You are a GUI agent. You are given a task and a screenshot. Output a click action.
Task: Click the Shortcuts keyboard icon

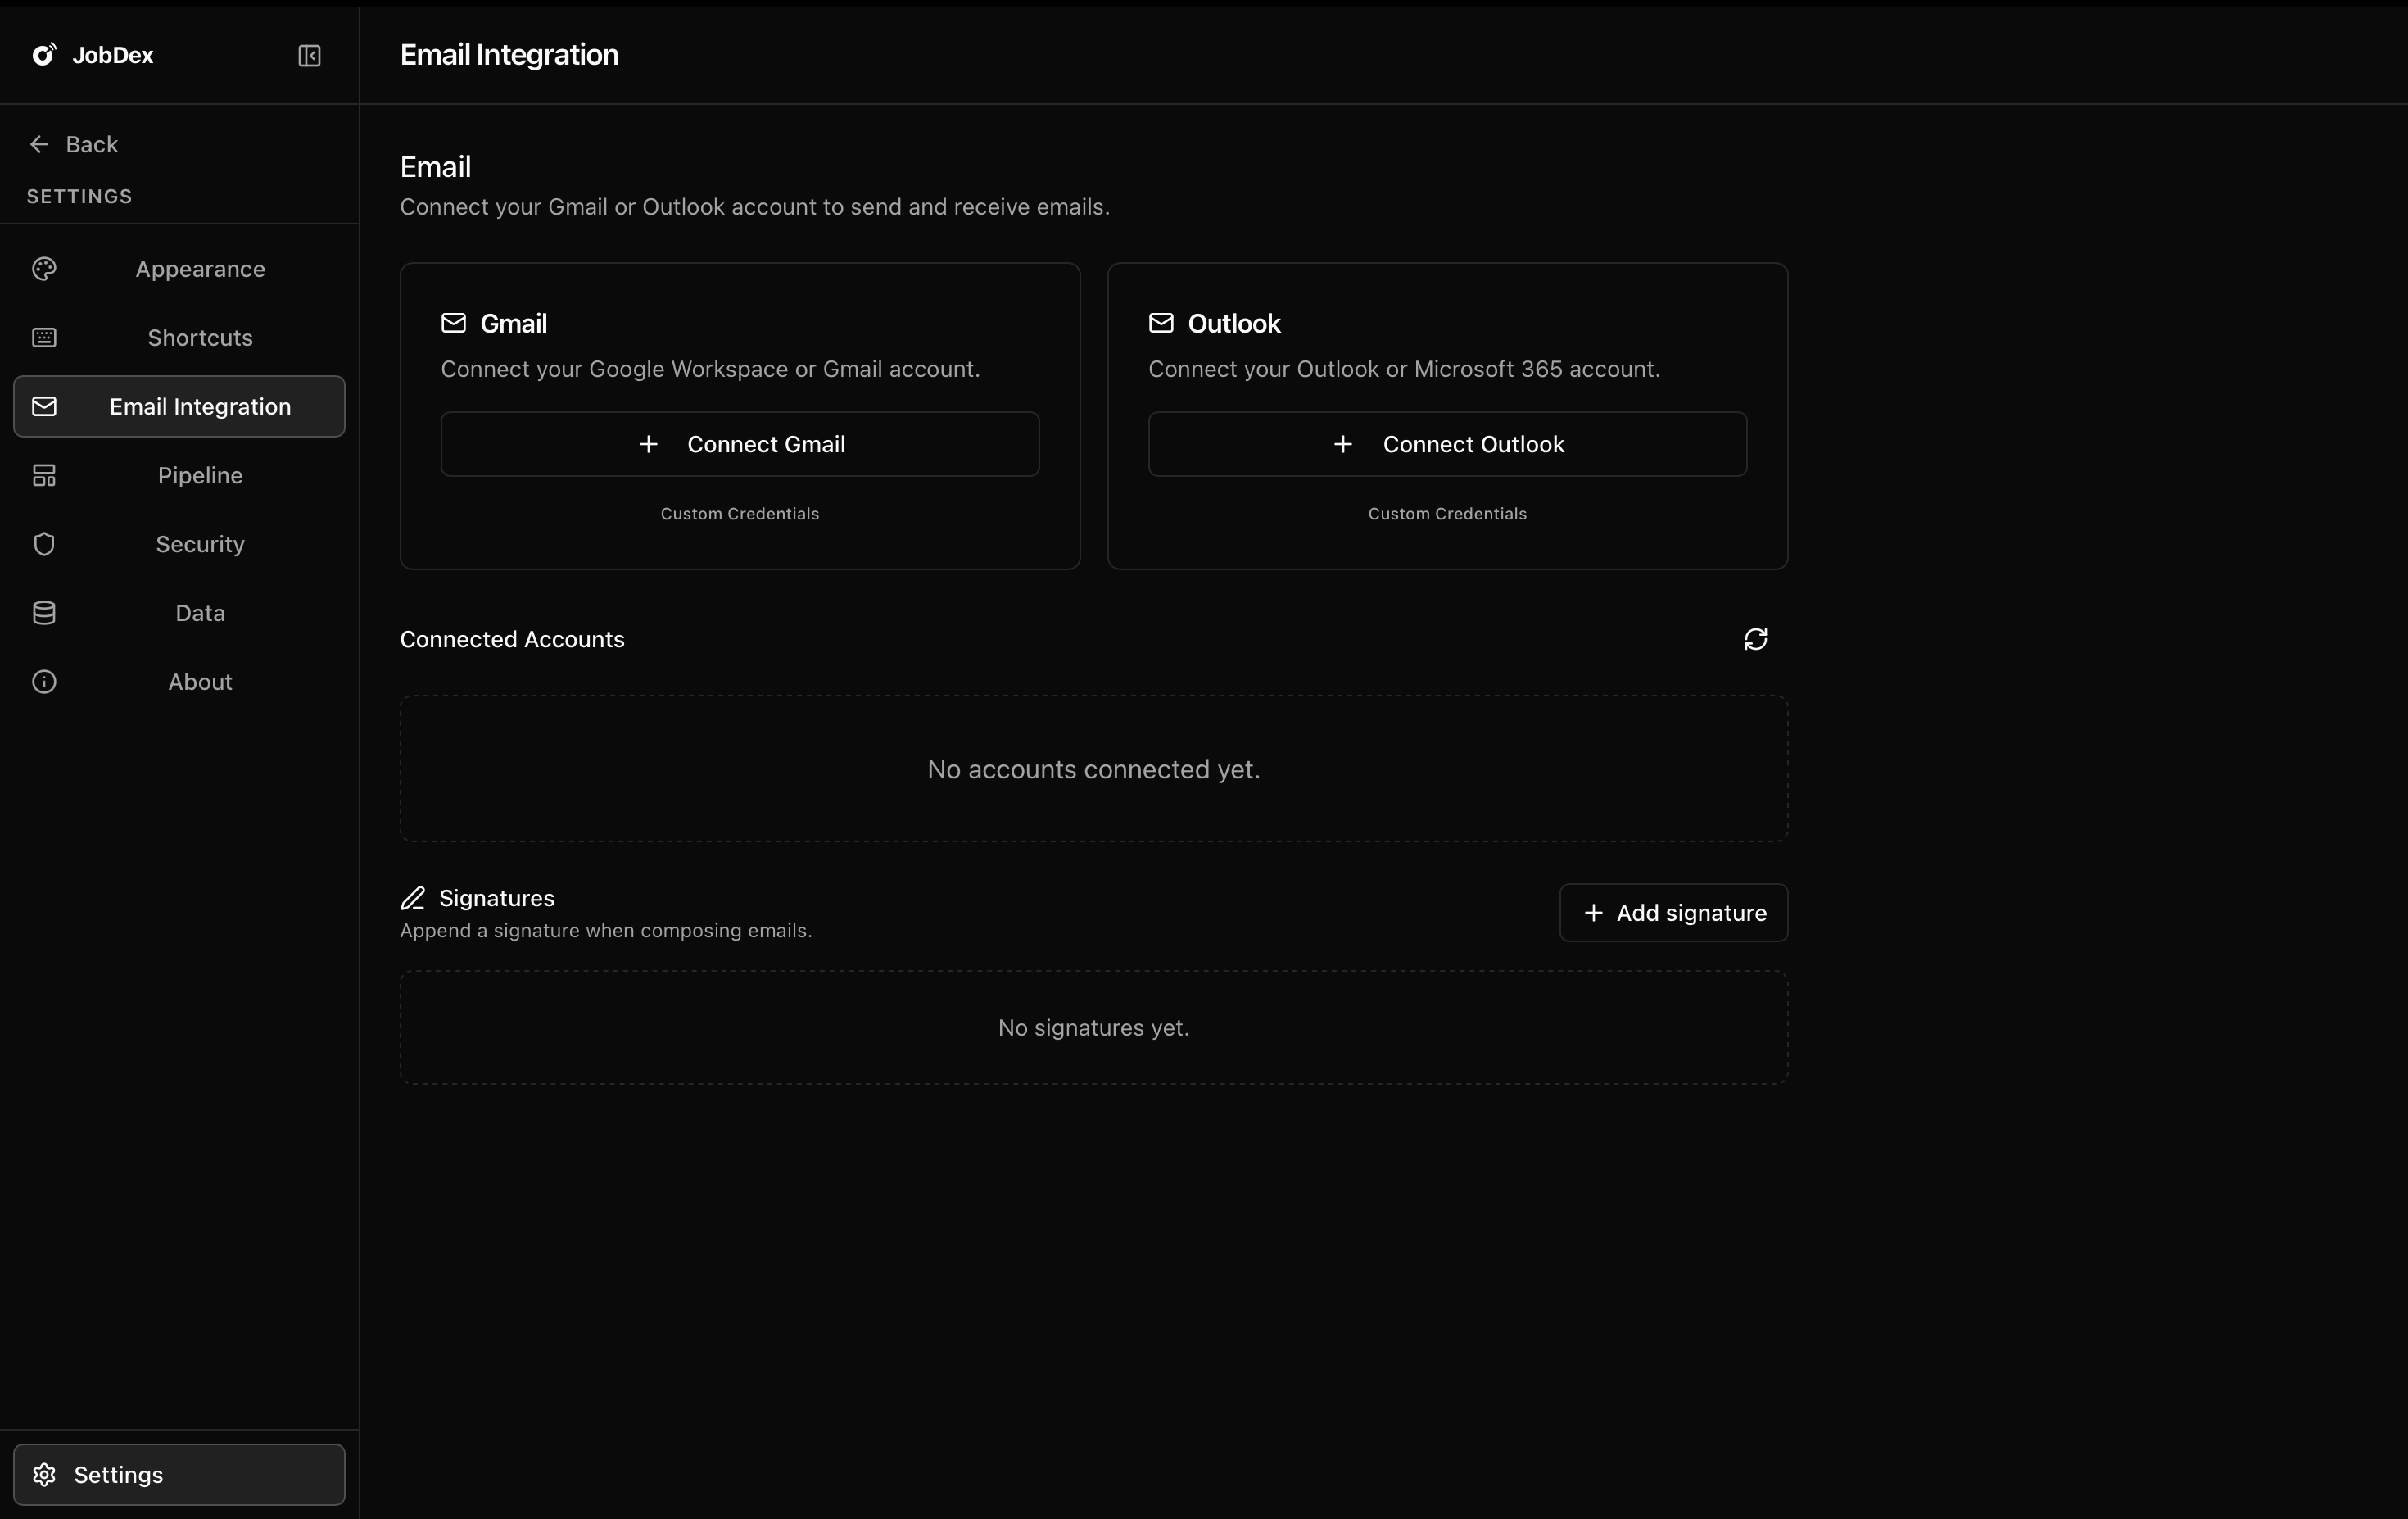click(44, 338)
